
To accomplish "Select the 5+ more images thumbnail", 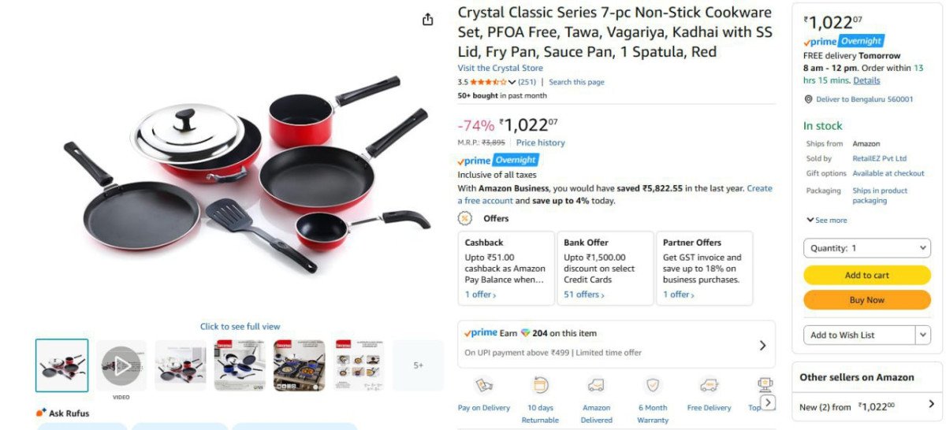I will click(418, 365).
